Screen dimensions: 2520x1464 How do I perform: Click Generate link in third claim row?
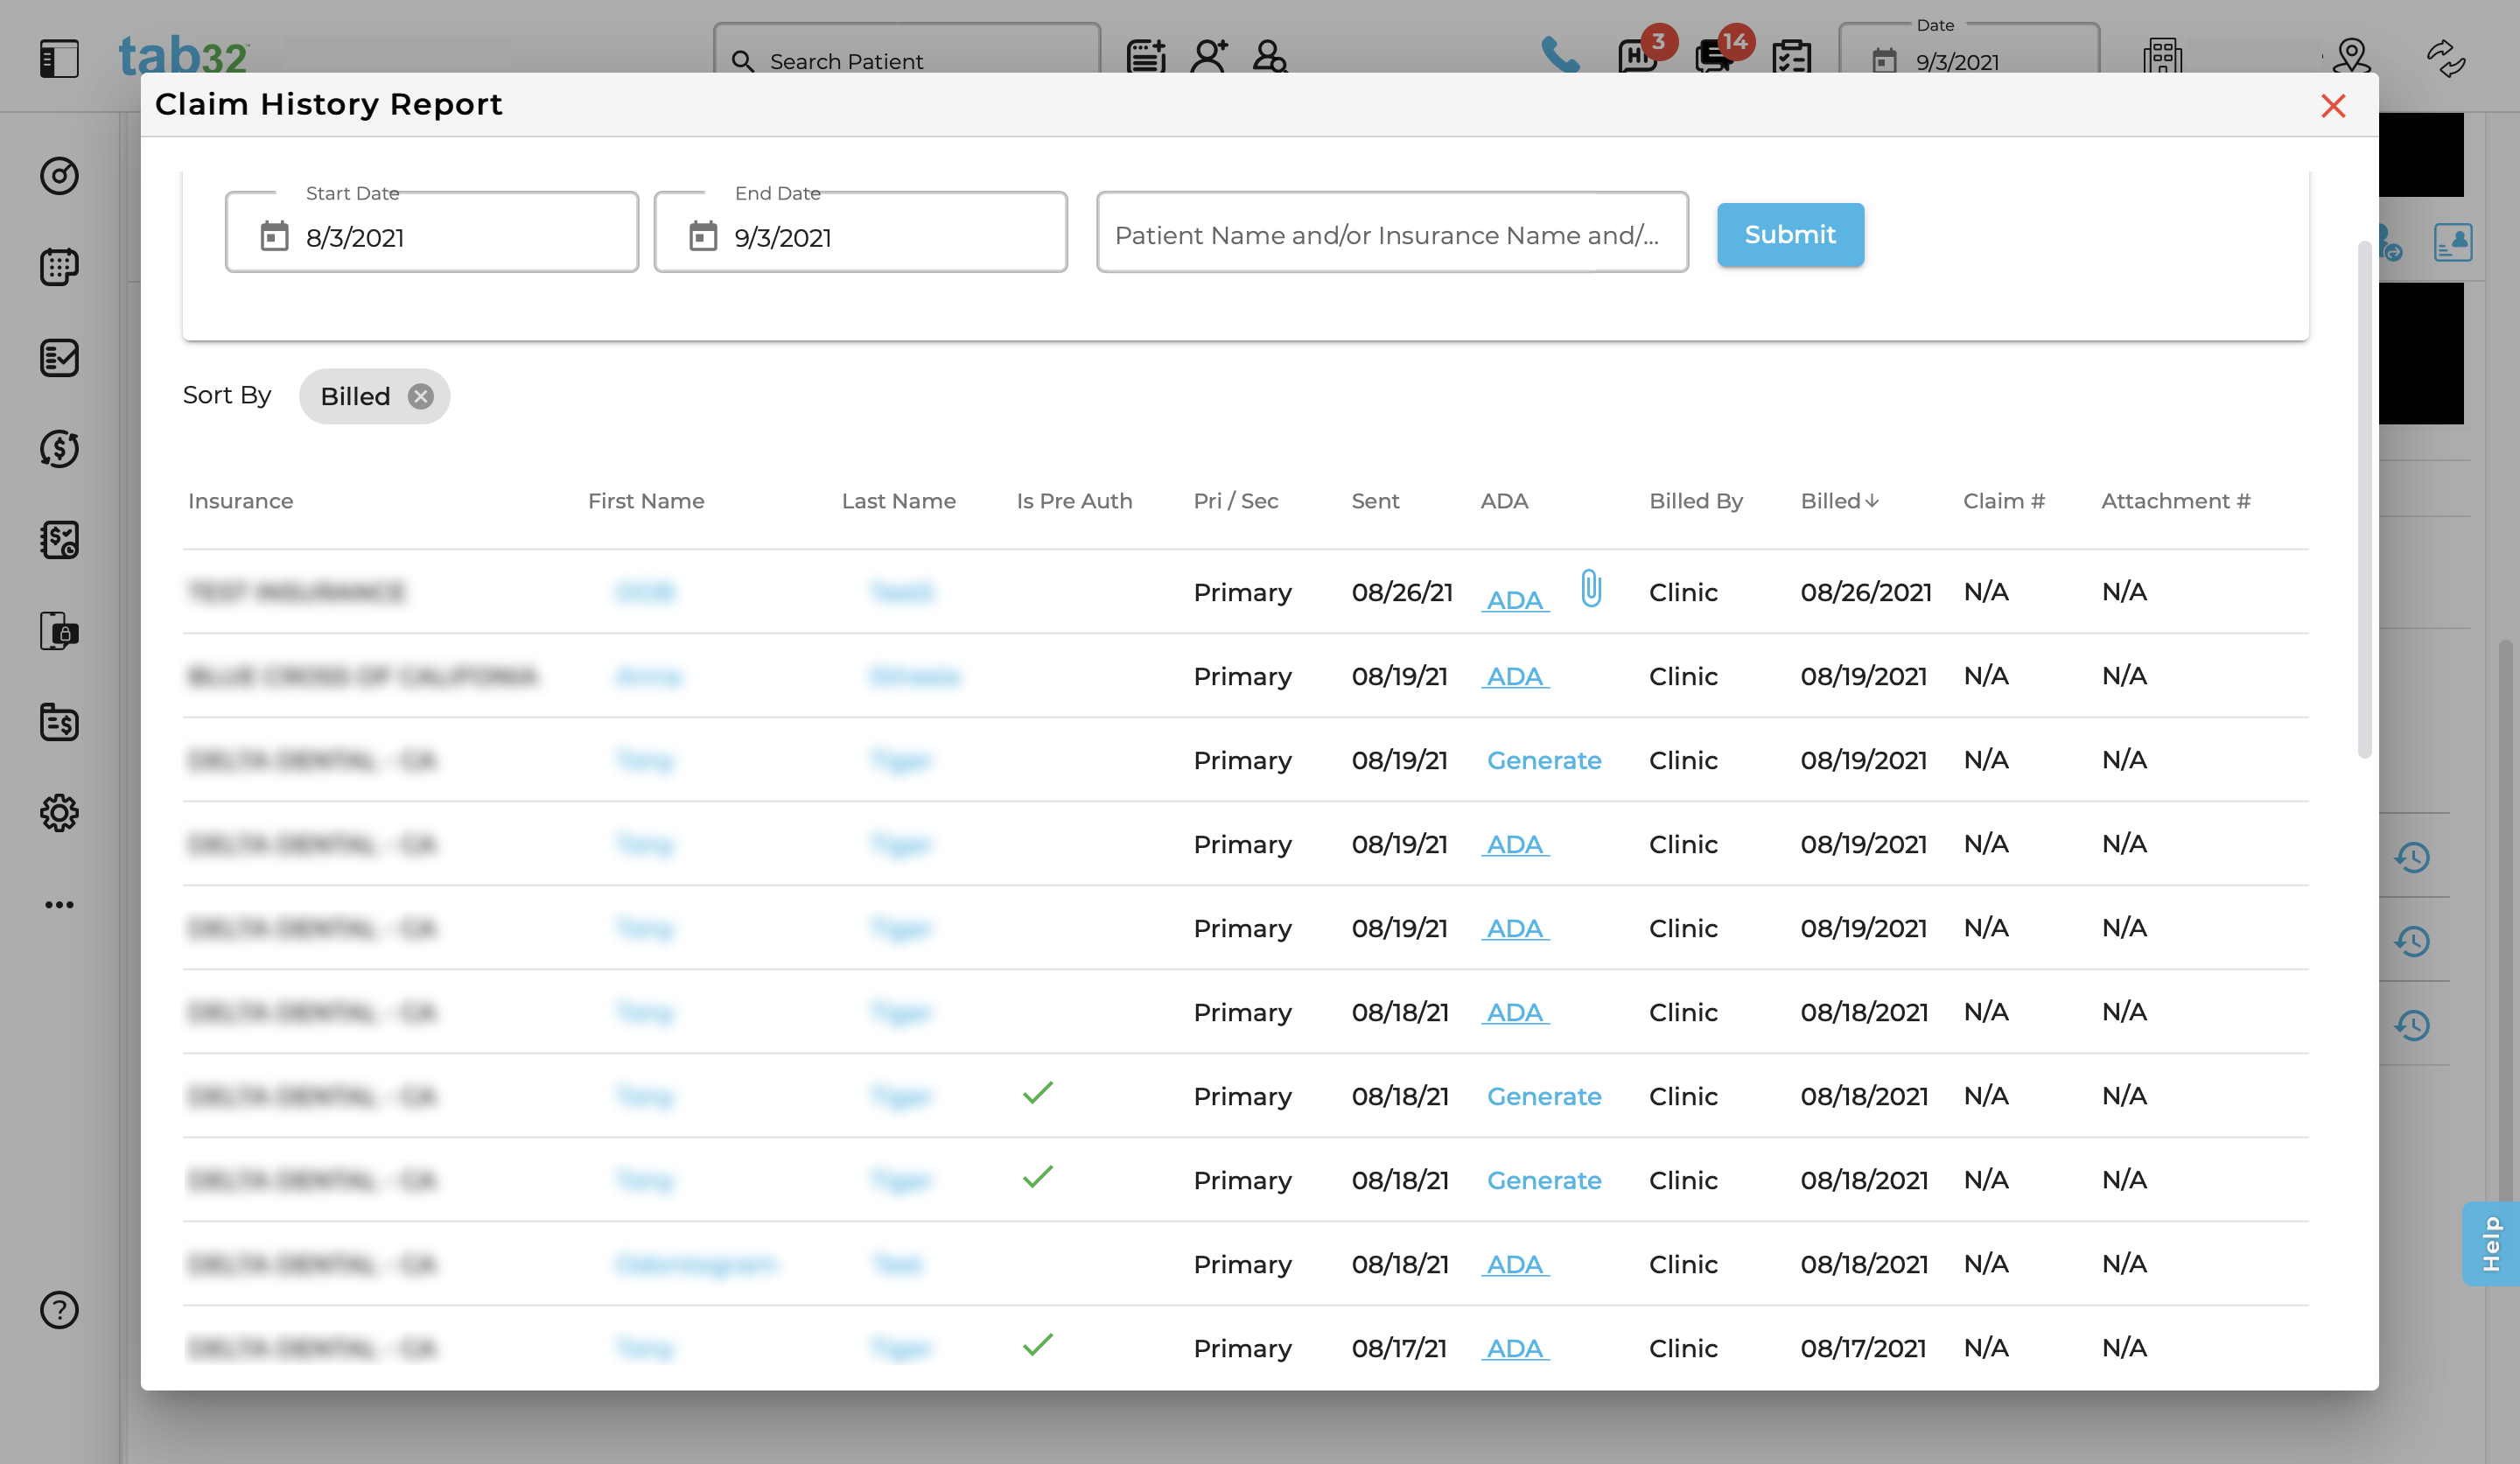pos(1543,760)
